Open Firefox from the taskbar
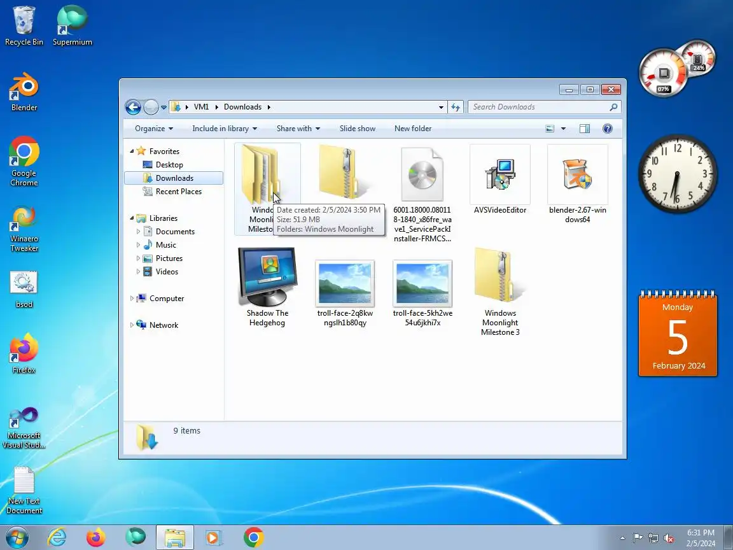Screen dimensions: 733x550 [x=96, y=538]
